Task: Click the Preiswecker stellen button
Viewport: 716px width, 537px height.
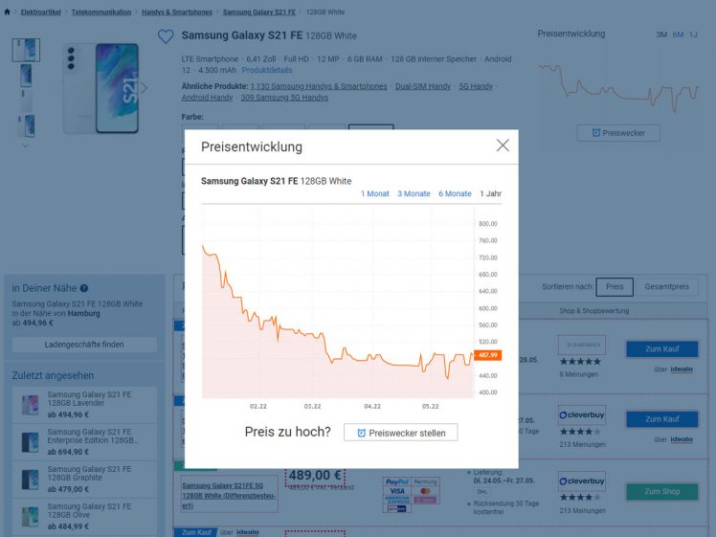Action: 401,433
